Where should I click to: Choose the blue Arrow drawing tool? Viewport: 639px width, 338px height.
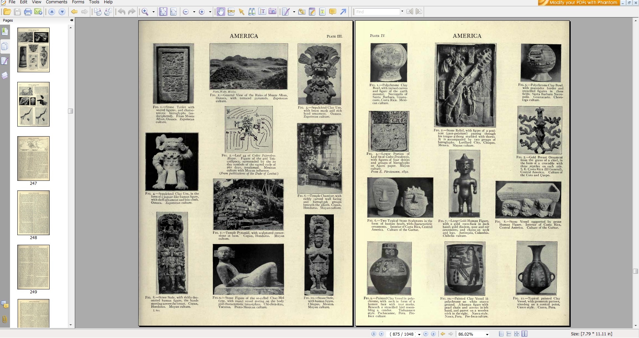pos(343,12)
